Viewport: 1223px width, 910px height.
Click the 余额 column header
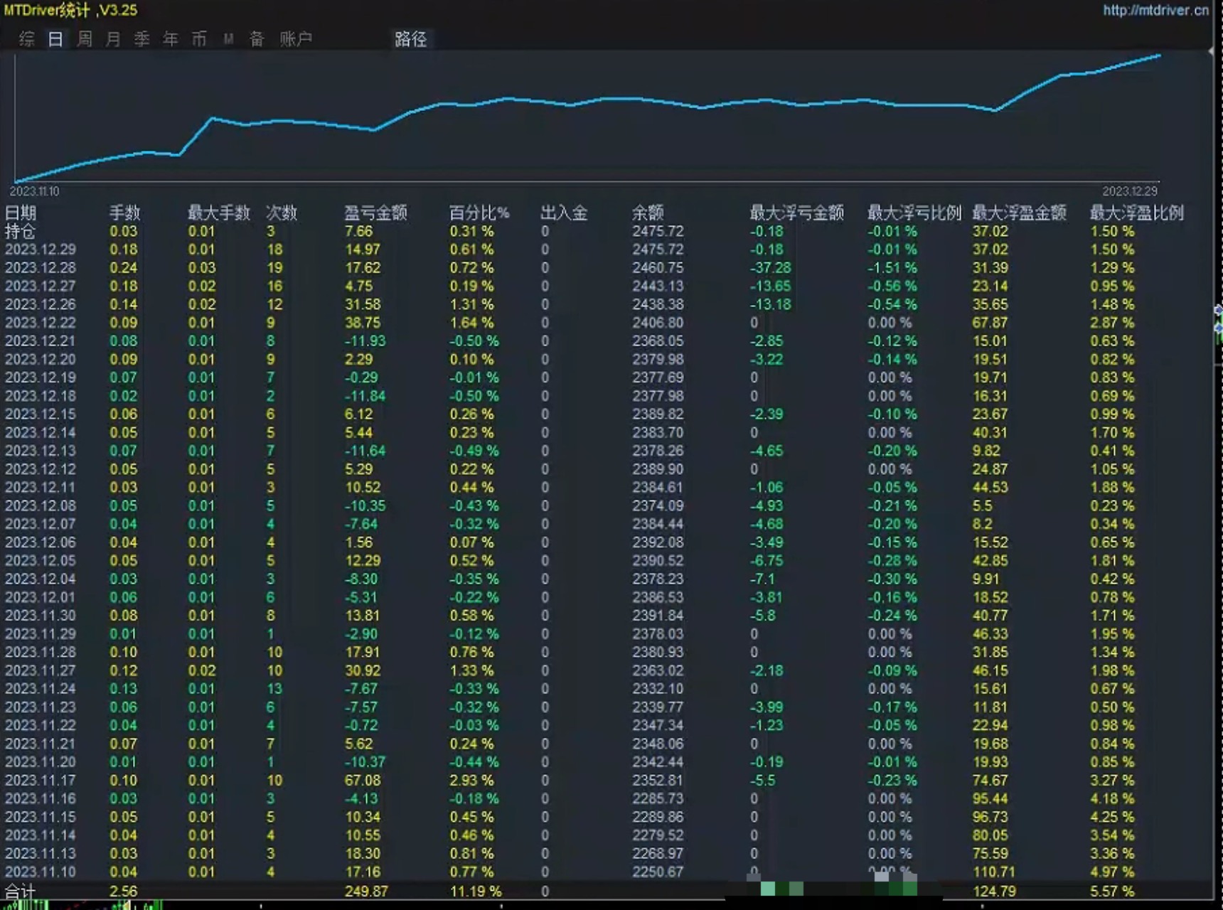[x=648, y=213]
